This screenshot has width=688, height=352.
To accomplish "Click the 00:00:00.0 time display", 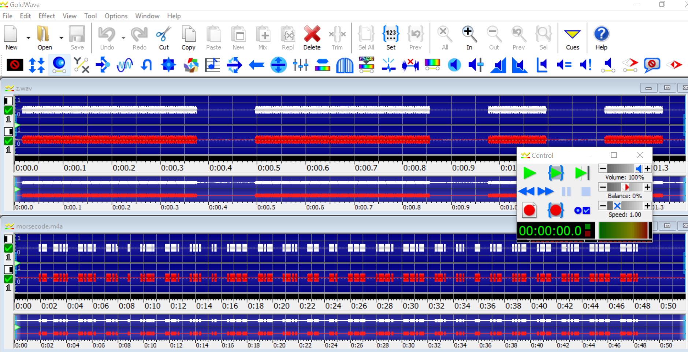I will pyautogui.click(x=550, y=231).
